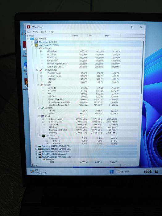Collapse the Intel Core i7 12700H node
The width and height of the screenshot is (162, 216).
tap(32, 45)
